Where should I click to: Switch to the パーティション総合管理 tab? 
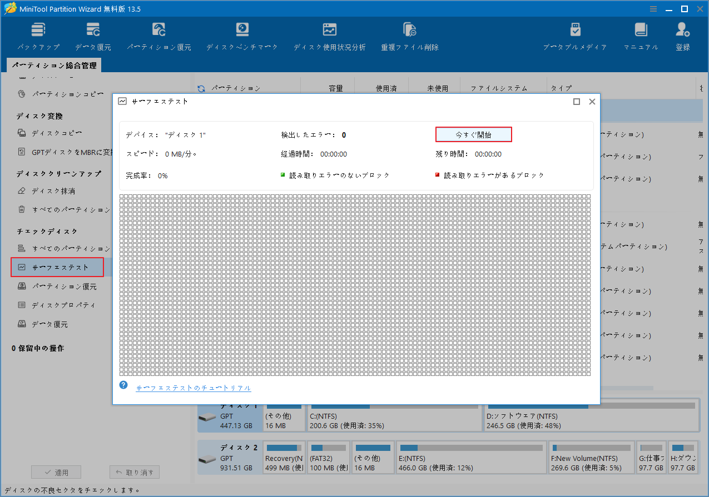coord(56,64)
